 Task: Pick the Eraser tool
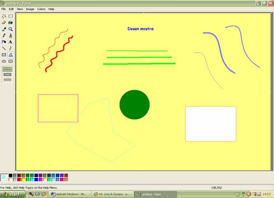click(4, 23)
